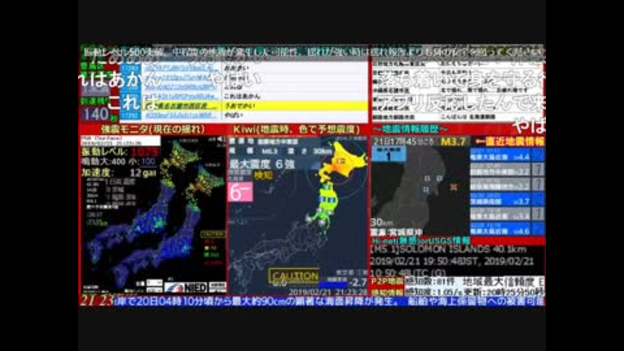Click the 'これはあかん' comment text
Image resolution: width=624 pixels, height=351 pixels.
coord(242,96)
